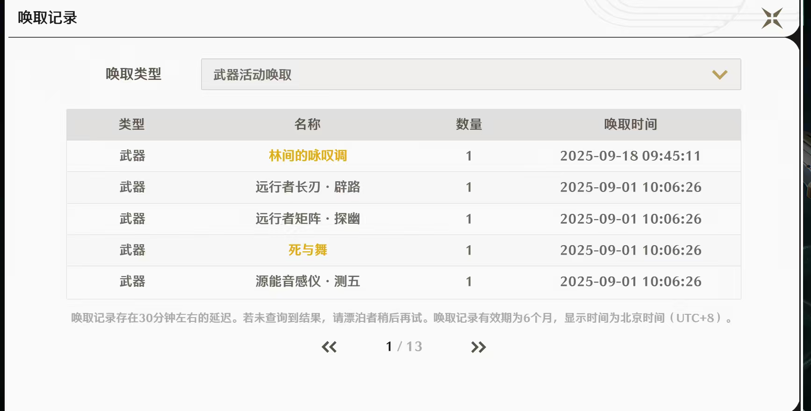Click the 唤取时间 column header

pyautogui.click(x=630, y=124)
